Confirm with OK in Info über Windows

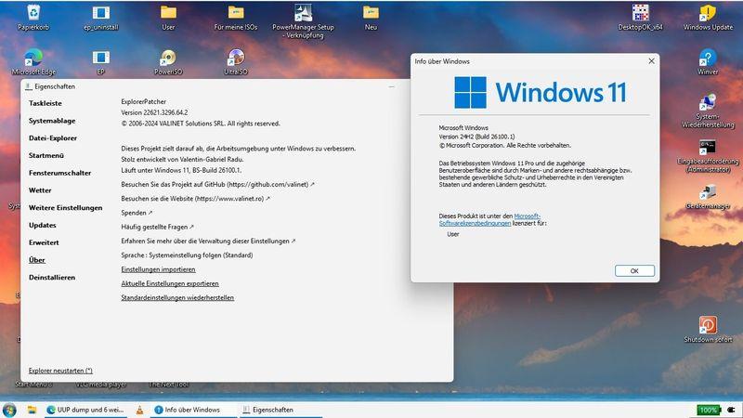pos(634,271)
